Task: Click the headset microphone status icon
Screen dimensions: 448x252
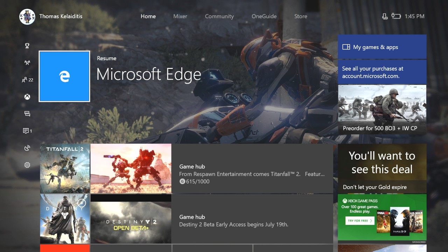Action: (x=385, y=16)
